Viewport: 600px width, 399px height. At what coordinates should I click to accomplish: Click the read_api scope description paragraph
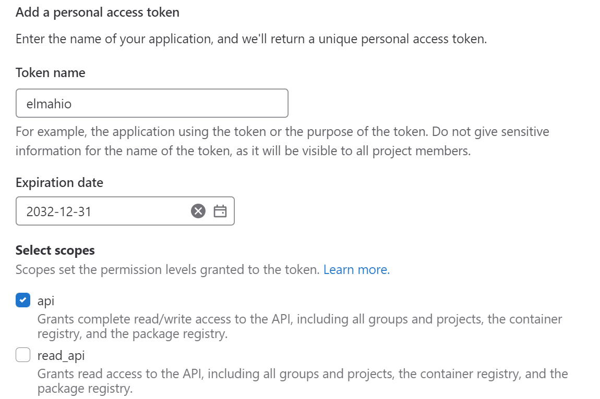click(302, 381)
